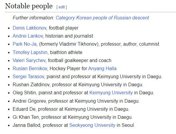Click the Notable people section heading

(29, 6)
